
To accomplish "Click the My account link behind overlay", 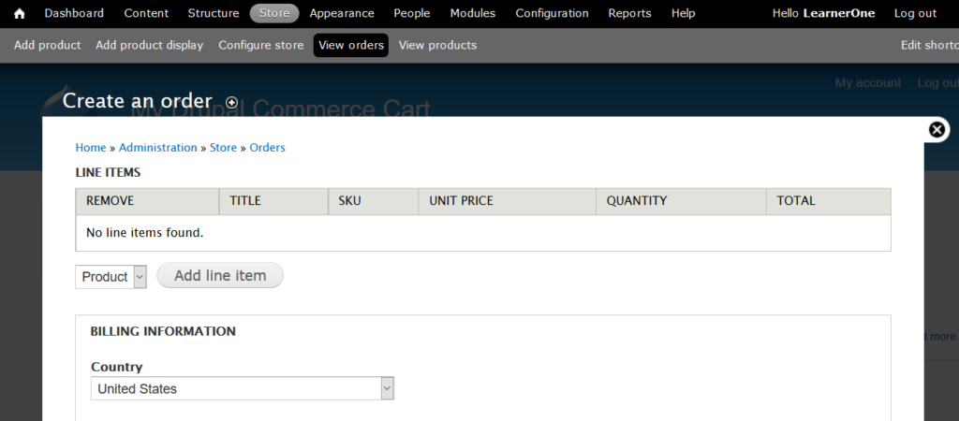I will [x=868, y=82].
